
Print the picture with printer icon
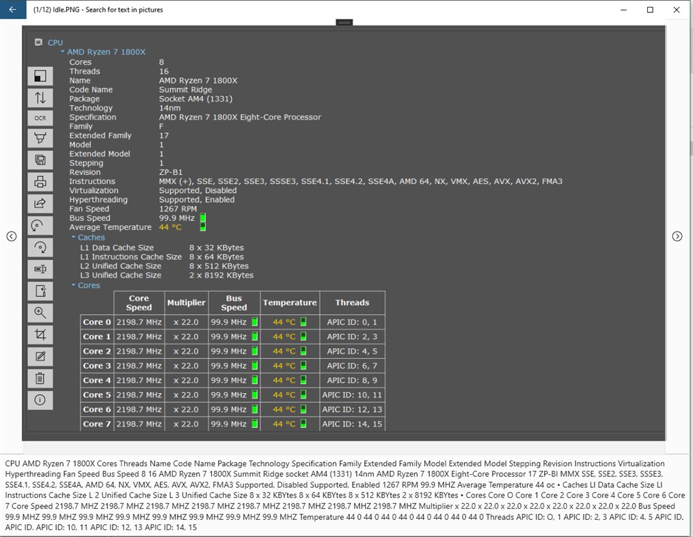point(40,182)
